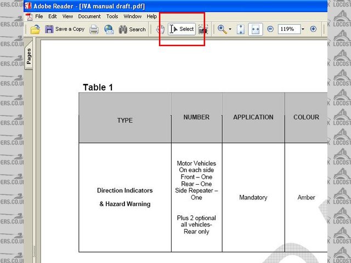Image resolution: width=351 pixels, height=263 pixels.
Task: Click the Print icon
Action: tap(94, 29)
